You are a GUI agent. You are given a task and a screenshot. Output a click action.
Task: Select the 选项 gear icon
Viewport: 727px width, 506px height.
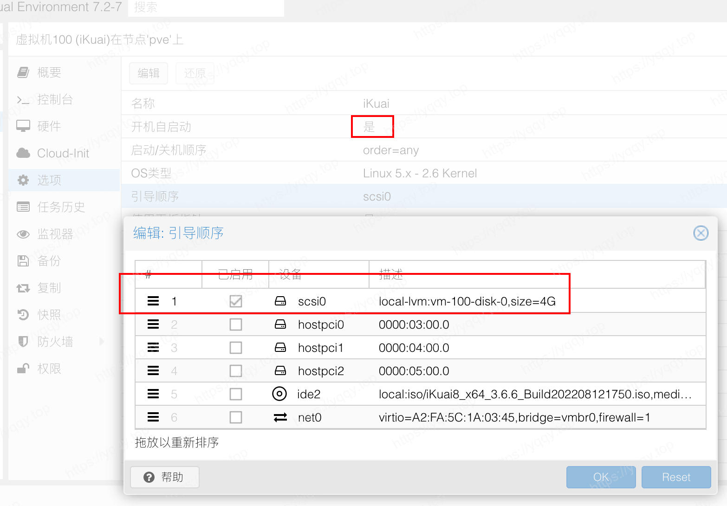pos(23,180)
